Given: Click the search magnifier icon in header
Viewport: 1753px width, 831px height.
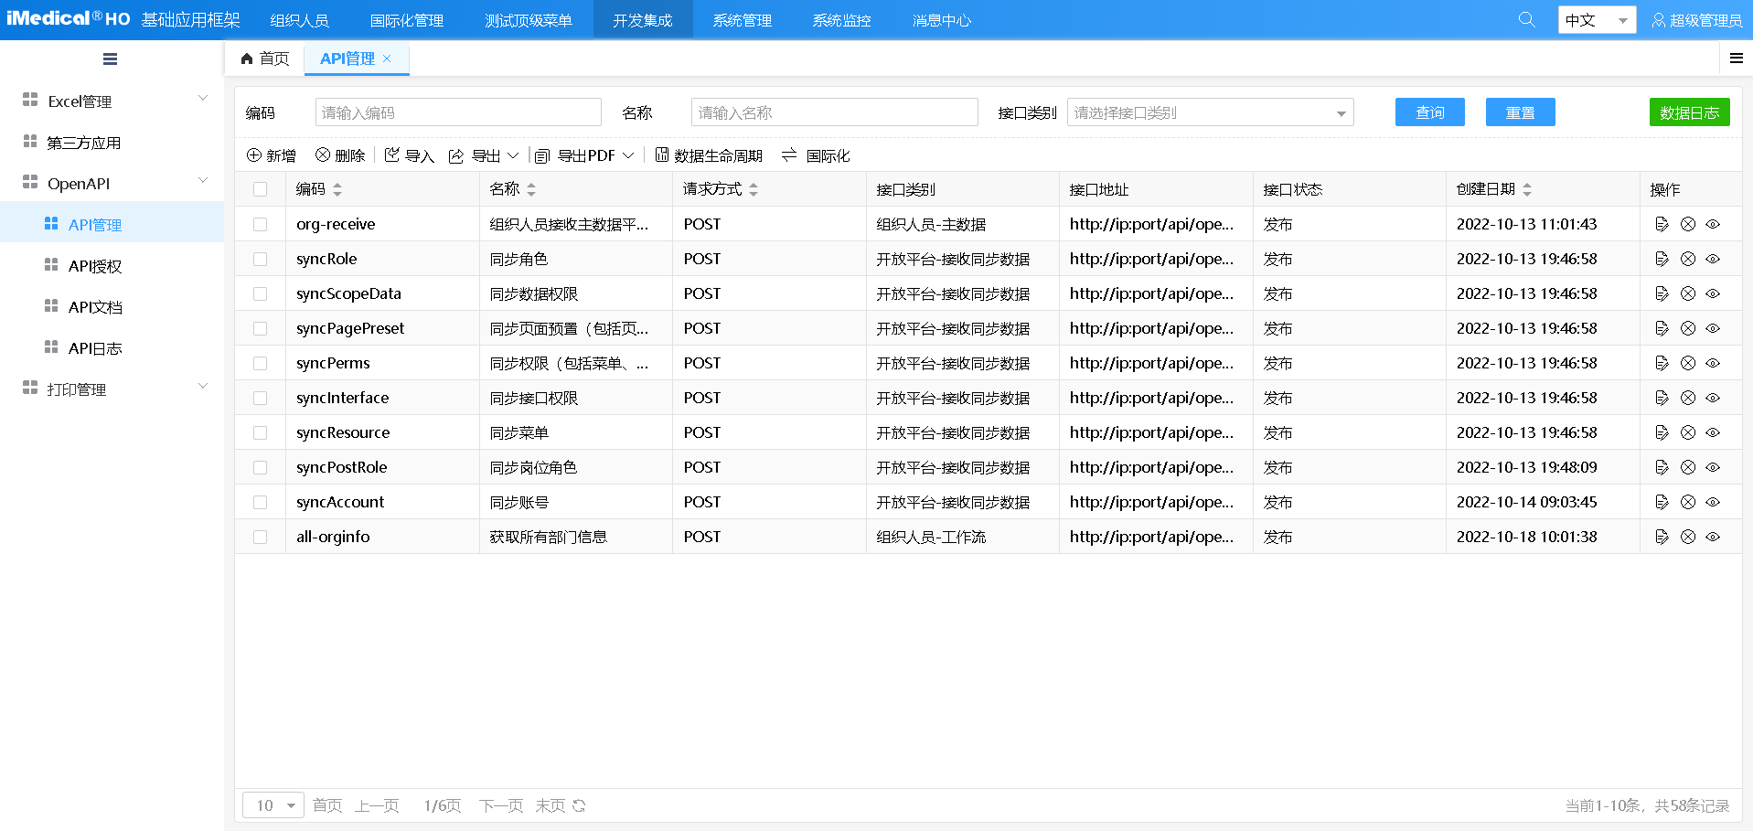Looking at the screenshot, I should [1526, 19].
